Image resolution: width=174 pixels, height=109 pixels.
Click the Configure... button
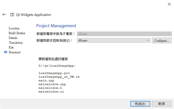(161, 41)
